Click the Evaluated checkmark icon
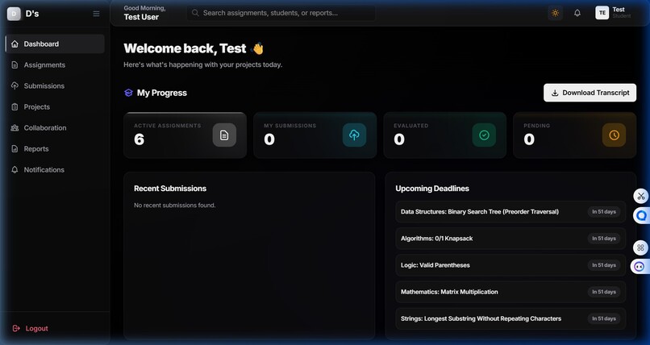The height and width of the screenshot is (345, 650). (x=484, y=135)
